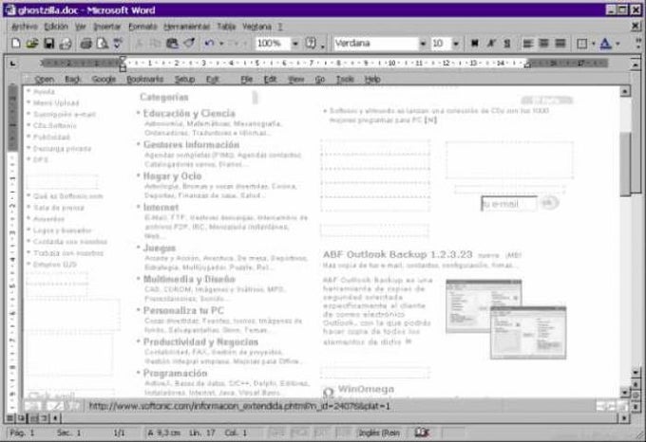Click the horizontal scrollbar right arrow
The width and height of the screenshot is (646, 442).
pos(625,418)
